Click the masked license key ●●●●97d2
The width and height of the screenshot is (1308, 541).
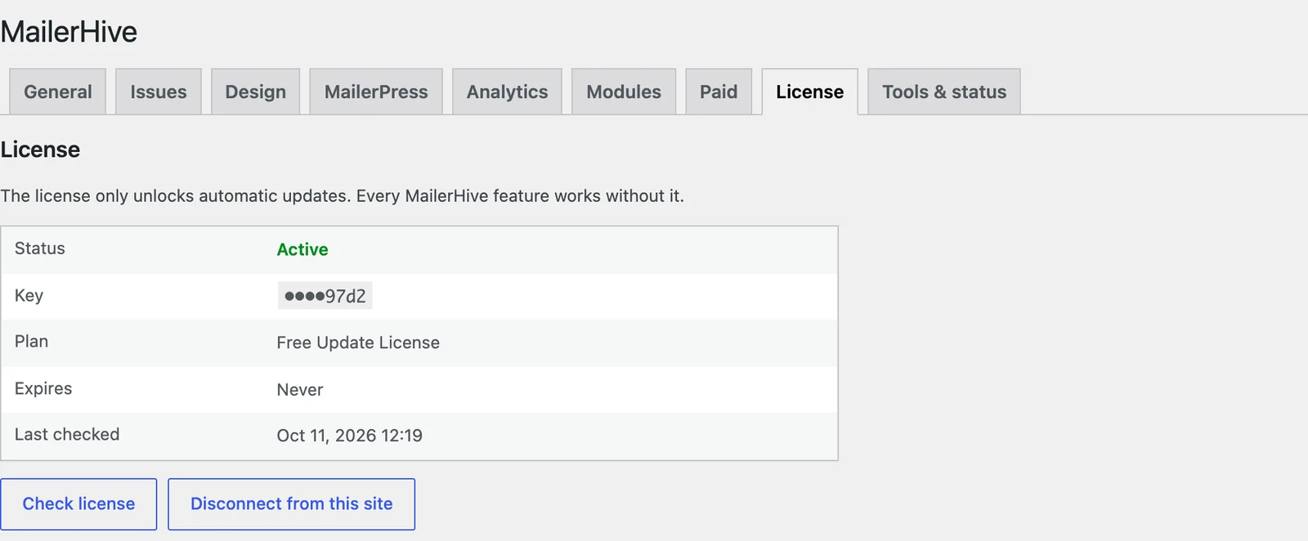point(325,296)
